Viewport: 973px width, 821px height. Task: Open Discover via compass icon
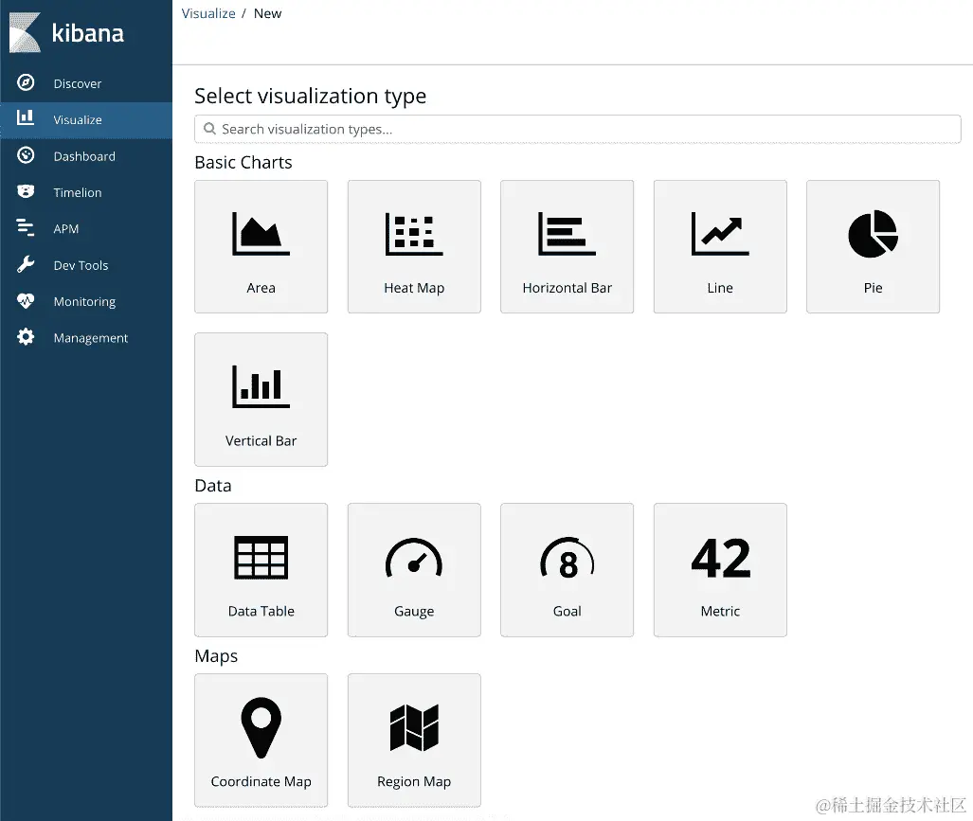(26, 82)
